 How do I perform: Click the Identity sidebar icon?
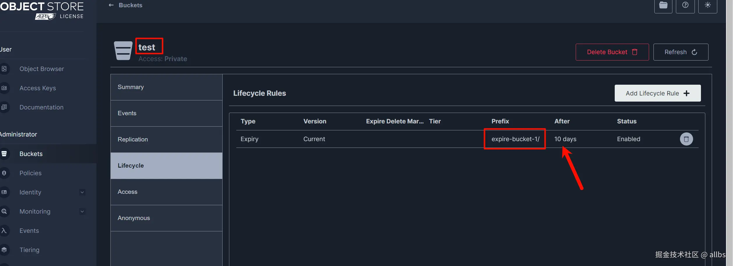point(4,192)
